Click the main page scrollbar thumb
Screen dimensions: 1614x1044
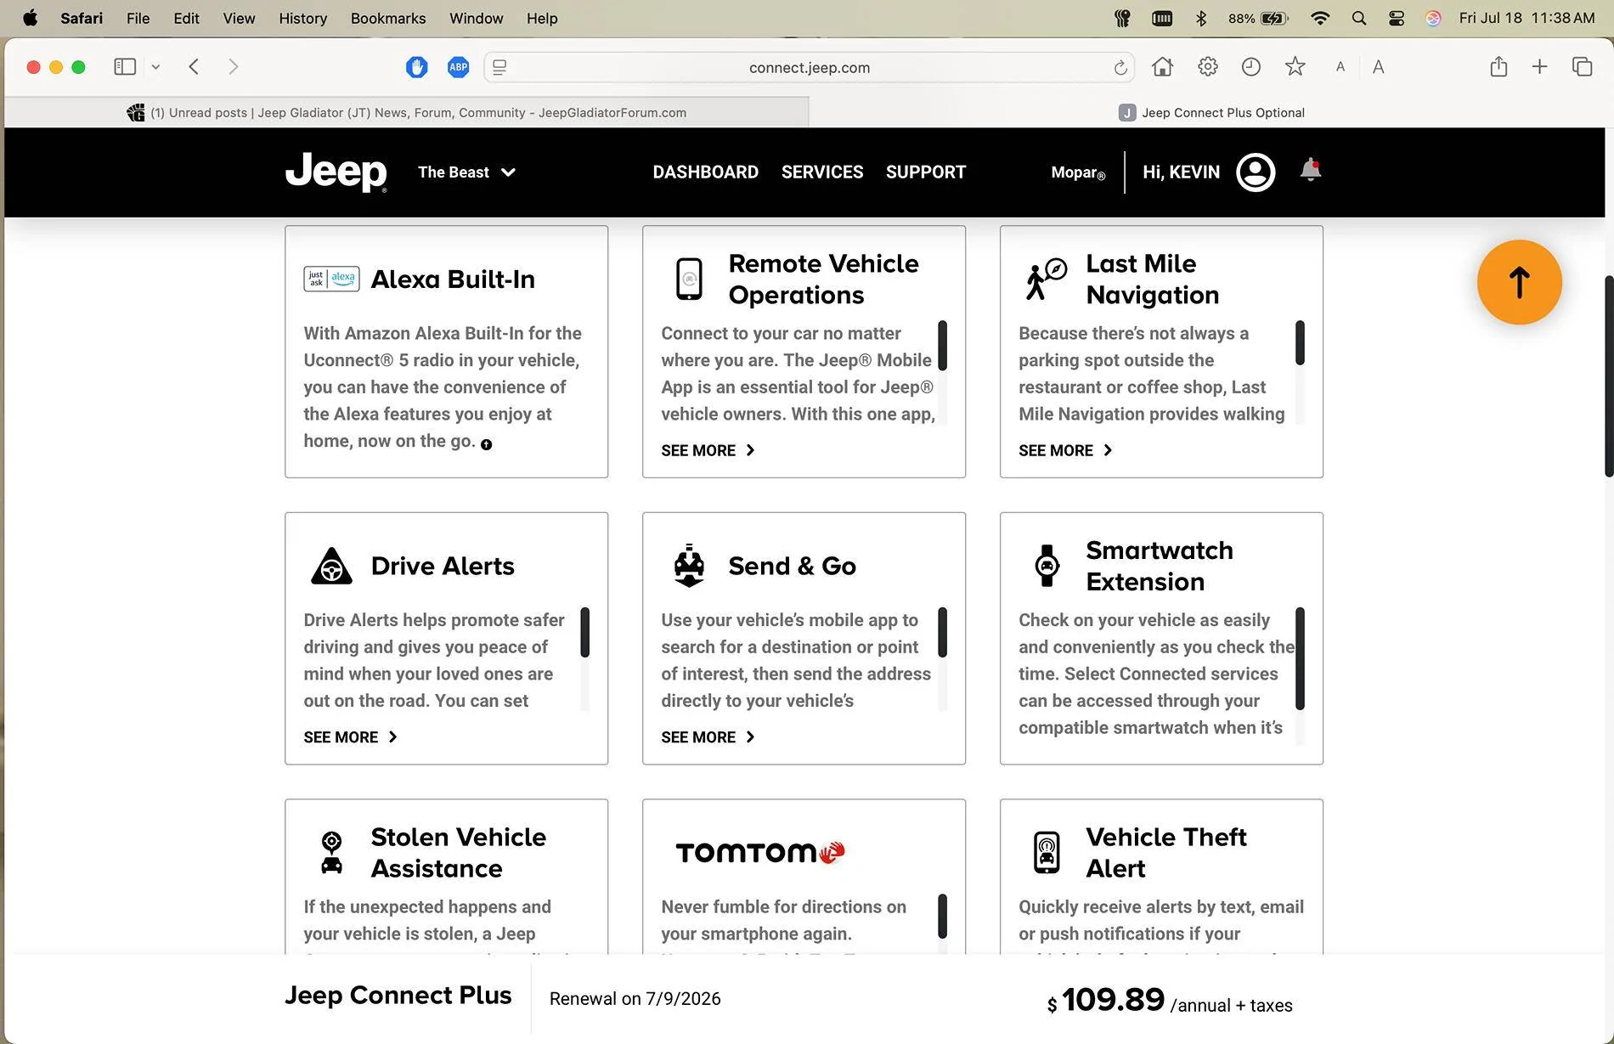[1608, 375]
